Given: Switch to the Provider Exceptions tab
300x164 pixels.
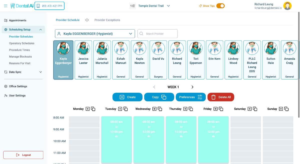Looking at the screenshot, I should coord(107,20).
